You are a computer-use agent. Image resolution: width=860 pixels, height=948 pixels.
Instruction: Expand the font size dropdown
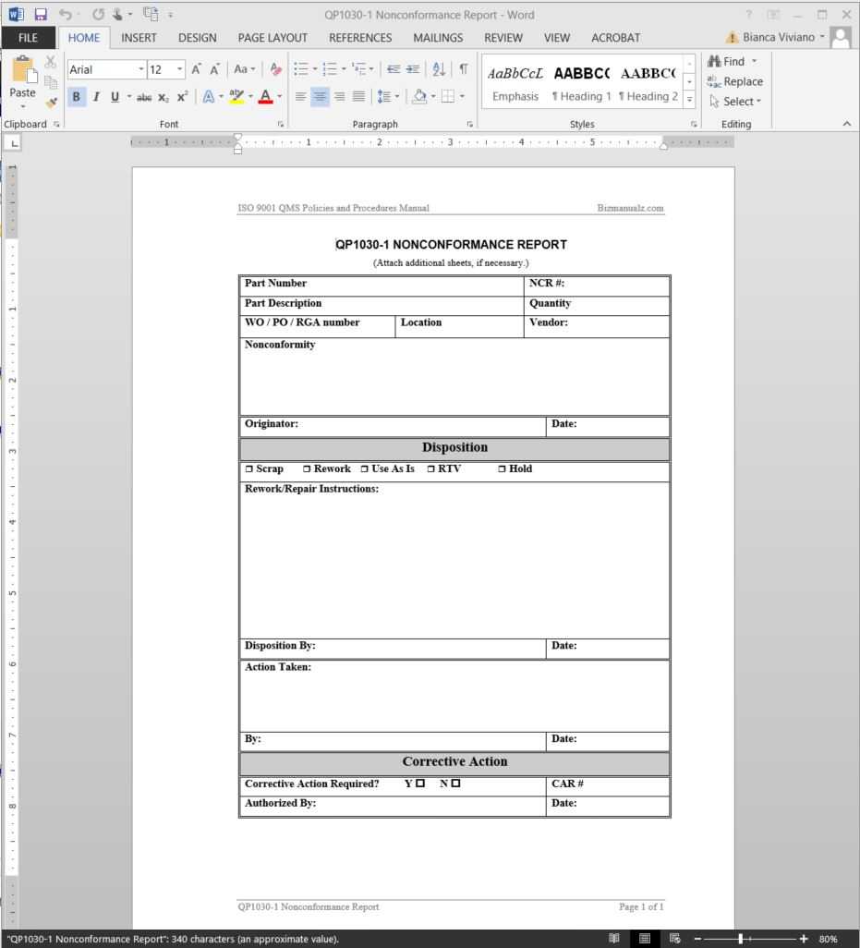point(179,70)
